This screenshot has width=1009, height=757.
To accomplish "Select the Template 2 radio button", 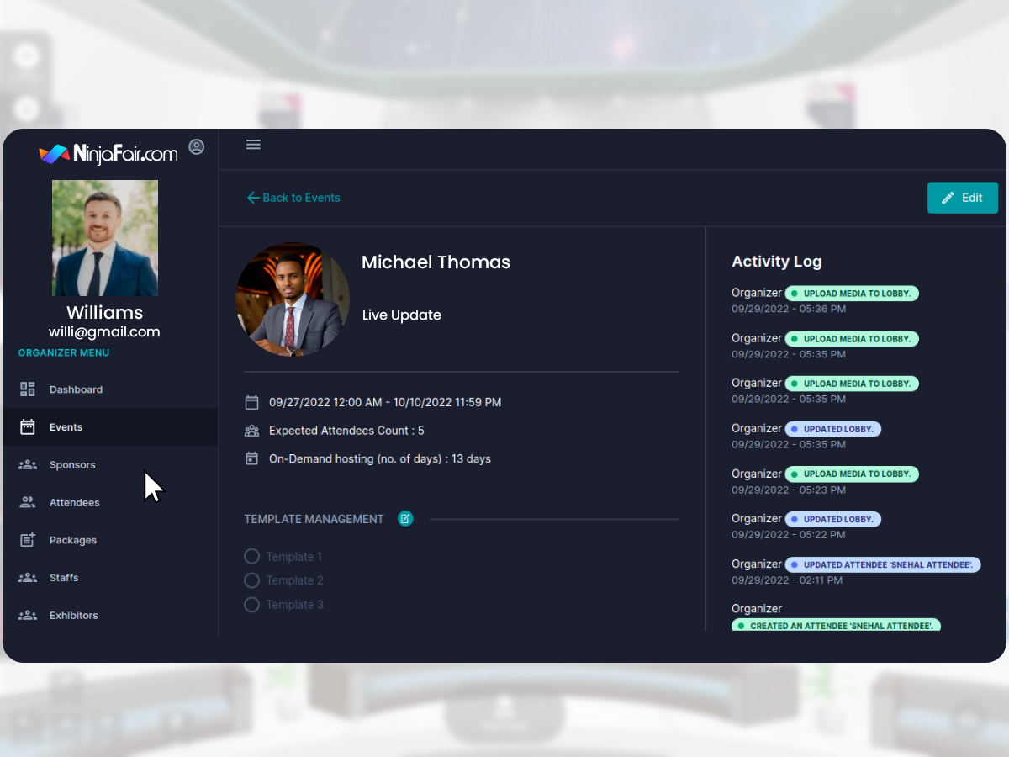I will pos(251,580).
